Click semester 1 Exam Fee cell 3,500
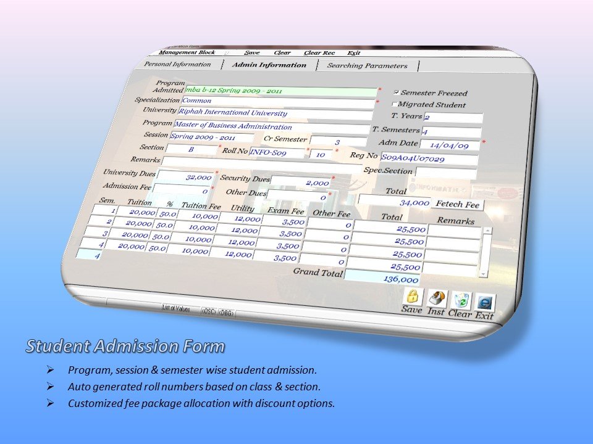593x444 pixels. 284,221
